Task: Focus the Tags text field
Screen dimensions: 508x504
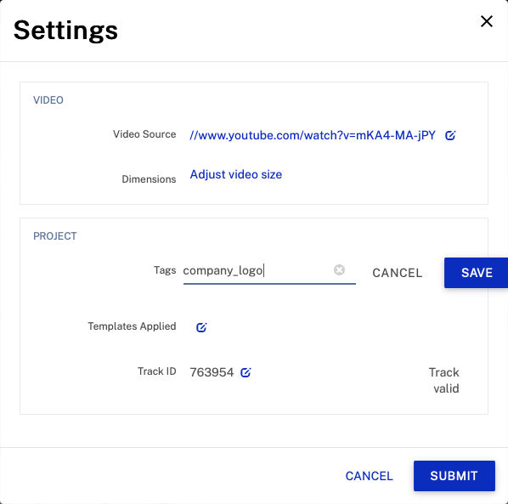Action: [269, 271]
